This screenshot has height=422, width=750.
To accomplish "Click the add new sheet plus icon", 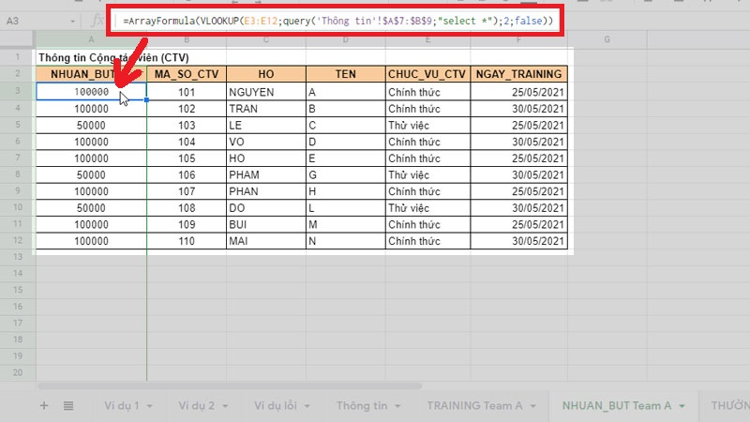I will (x=44, y=406).
